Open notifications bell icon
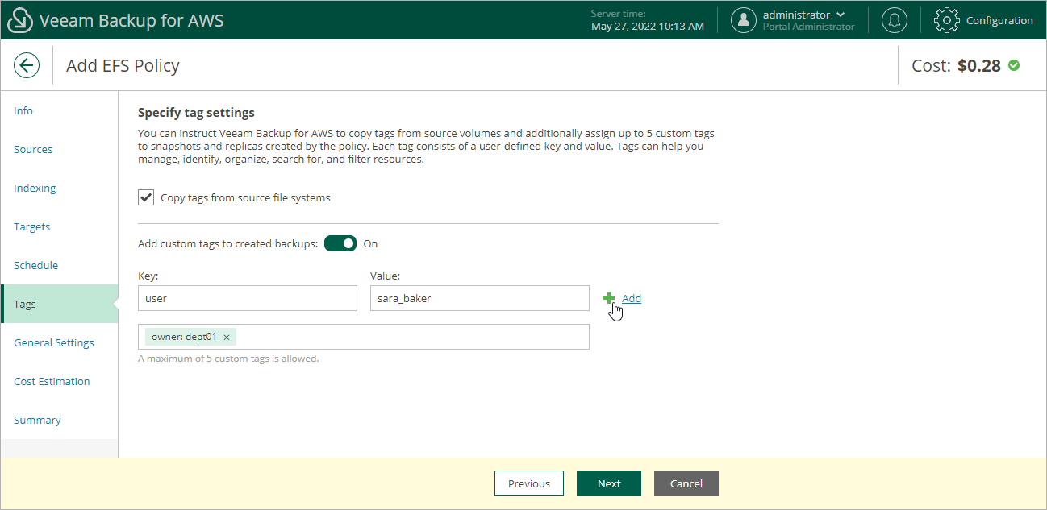The width and height of the screenshot is (1047, 510). coord(894,20)
